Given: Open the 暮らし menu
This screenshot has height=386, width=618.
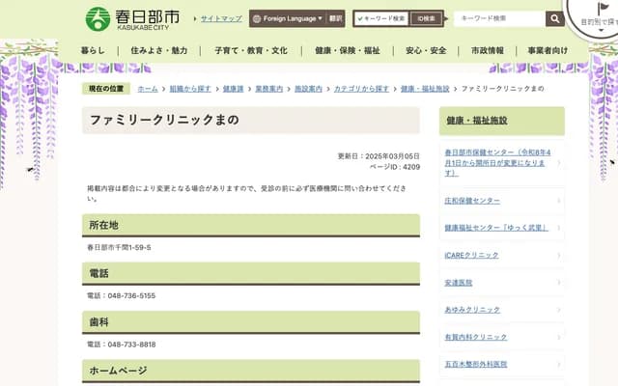Looking at the screenshot, I should click(94, 50).
